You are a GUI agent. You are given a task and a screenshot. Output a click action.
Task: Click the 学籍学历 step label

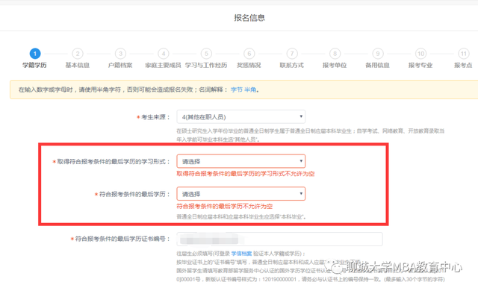(35, 65)
